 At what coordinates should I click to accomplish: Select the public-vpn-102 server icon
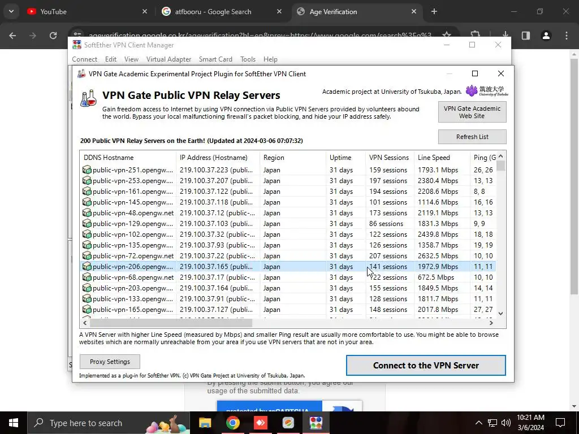pyautogui.click(x=87, y=234)
